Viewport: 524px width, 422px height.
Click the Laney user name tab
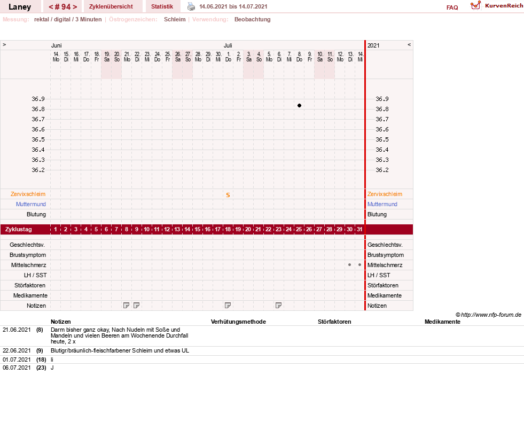click(20, 7)
